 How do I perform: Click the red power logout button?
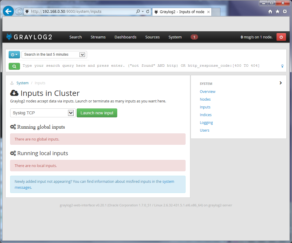281,37
